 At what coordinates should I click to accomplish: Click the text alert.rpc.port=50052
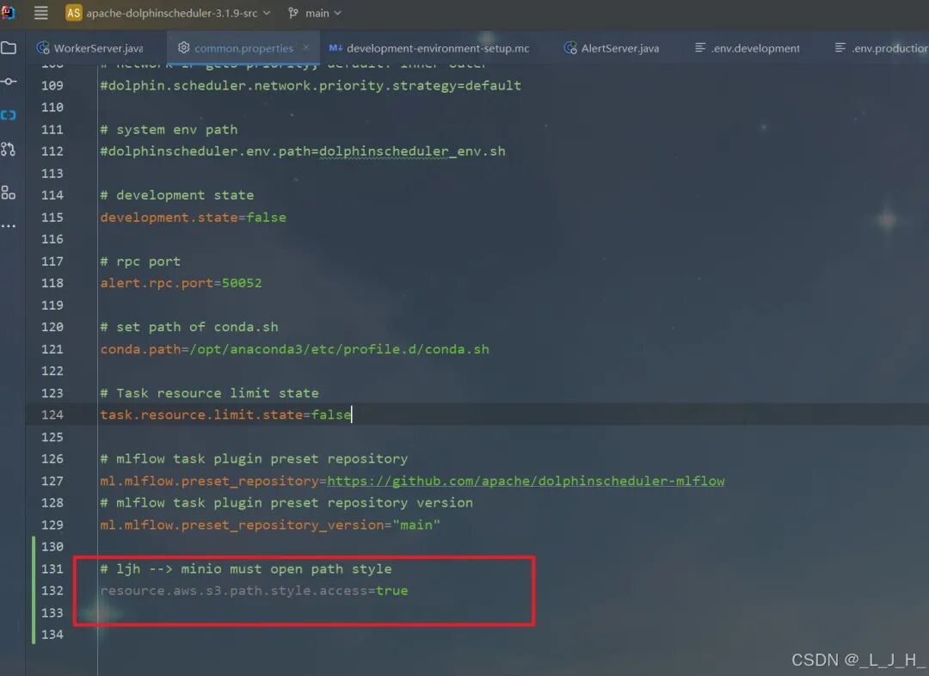(x=181, y=283)
